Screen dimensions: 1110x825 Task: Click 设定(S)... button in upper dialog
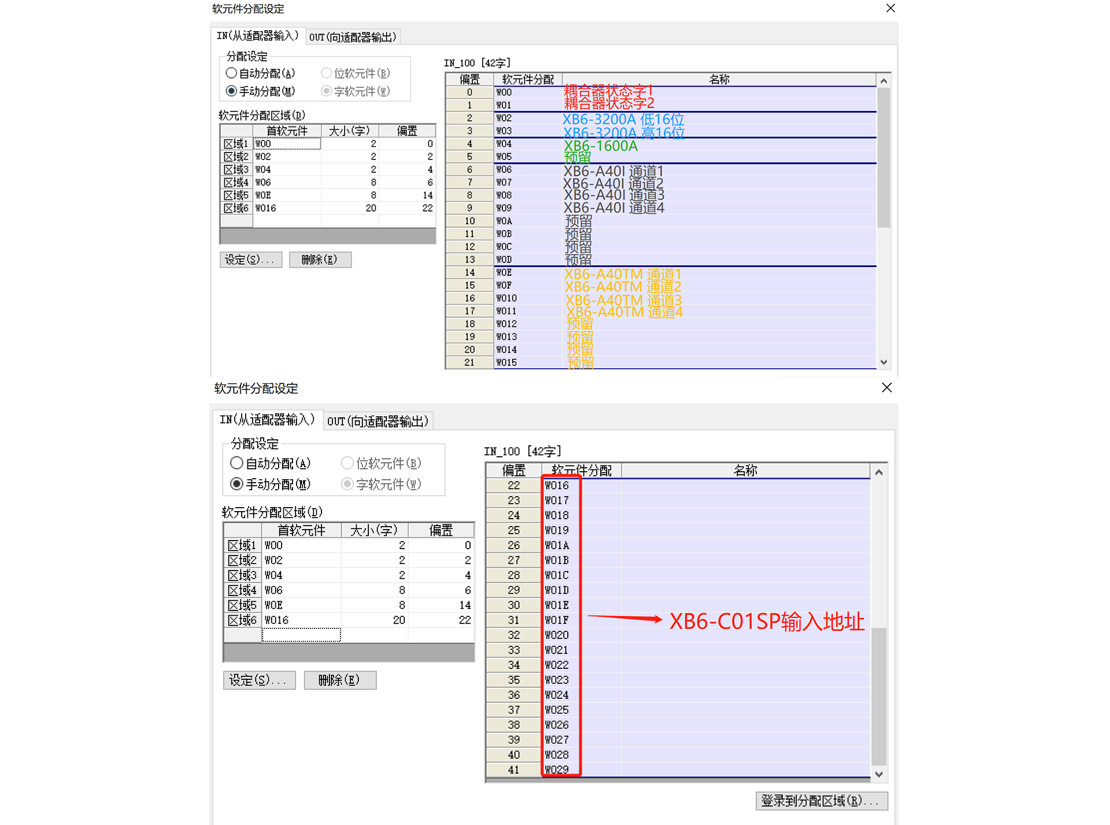(x=250, y=260)
